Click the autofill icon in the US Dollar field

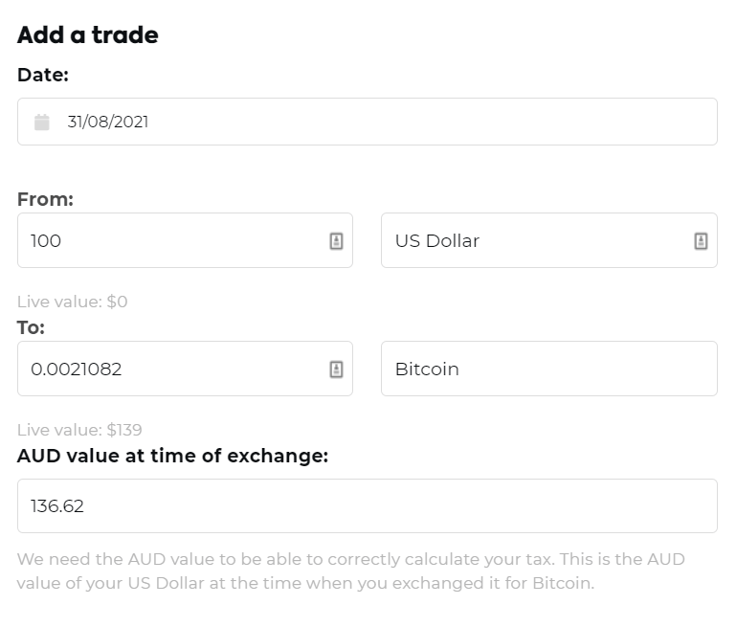pyautogui.click(x=701, y=241)
